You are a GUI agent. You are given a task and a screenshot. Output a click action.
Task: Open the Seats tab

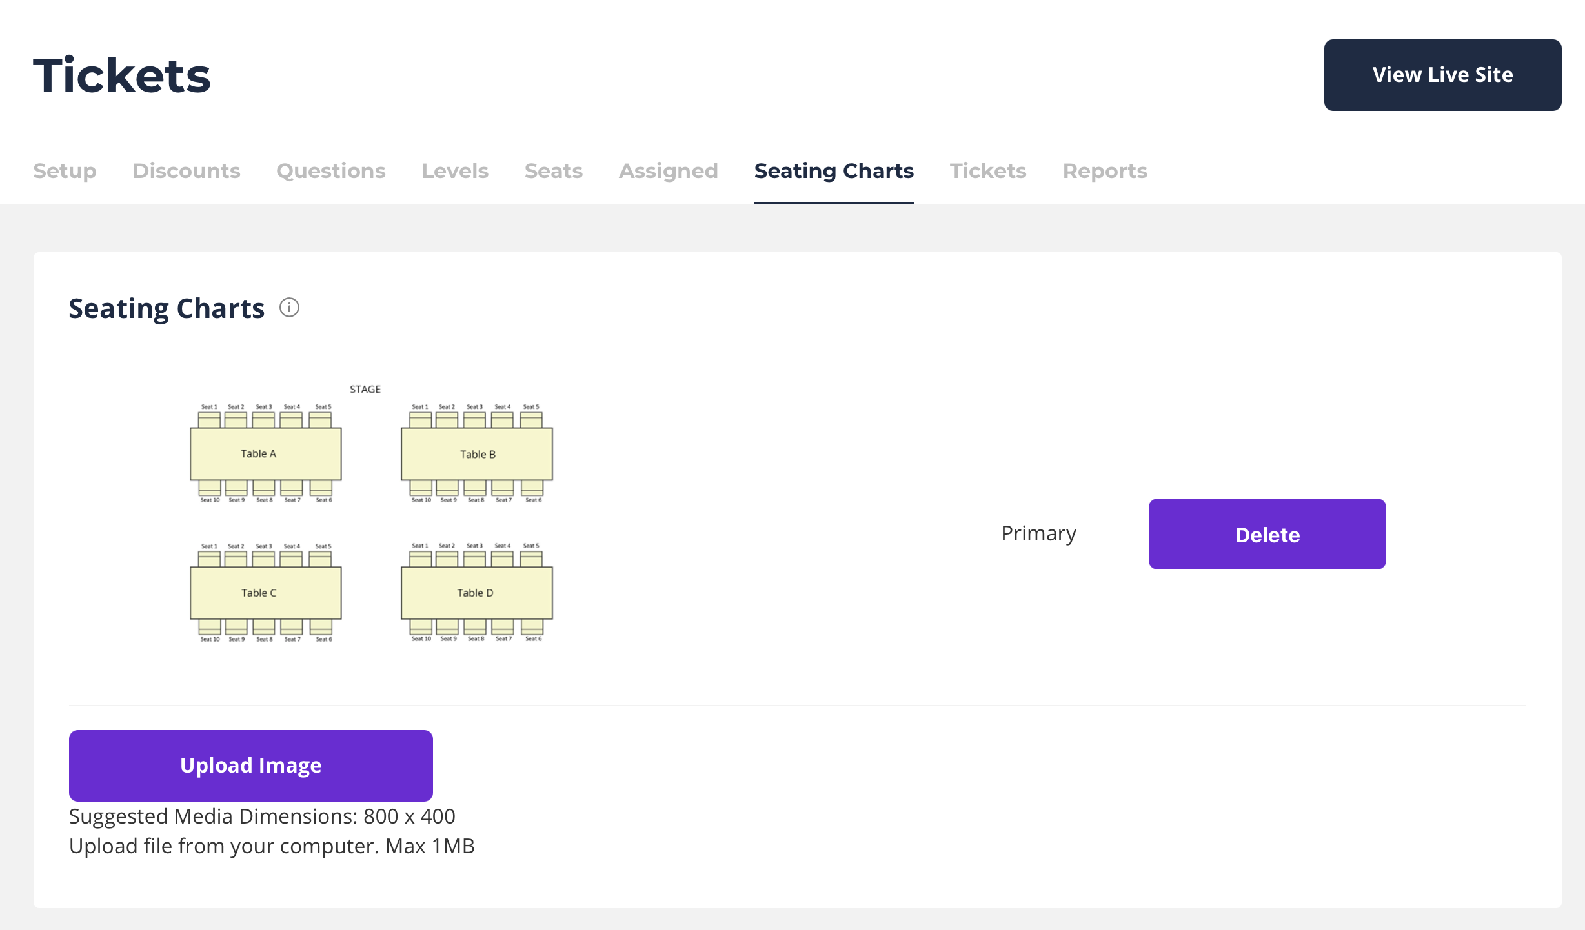(554, 171)
